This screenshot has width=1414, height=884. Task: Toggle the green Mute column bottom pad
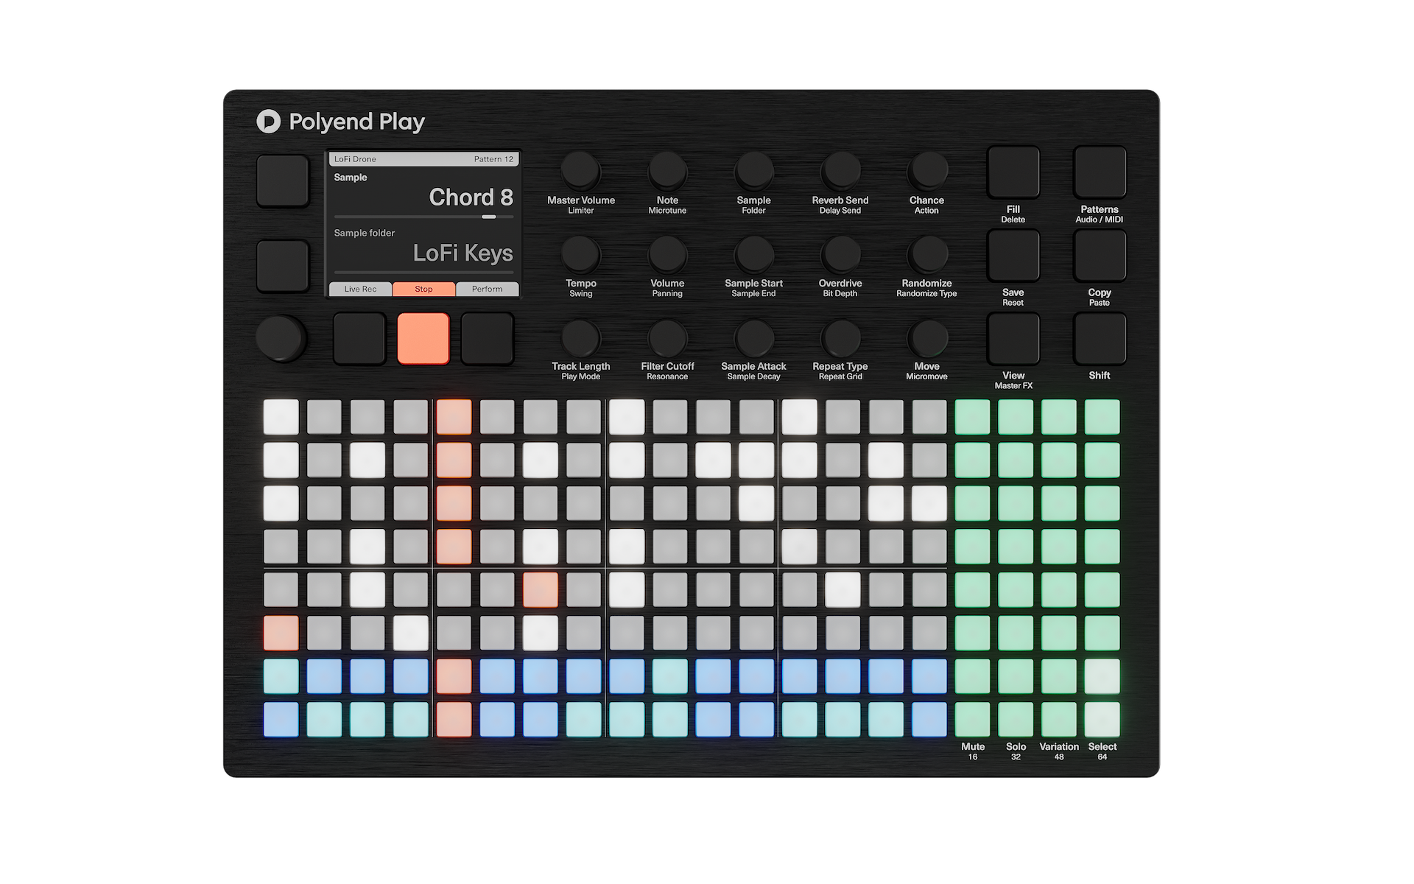(972, 719)
